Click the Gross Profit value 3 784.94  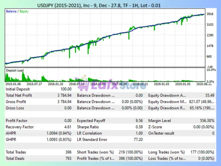[x=64, y=102]
